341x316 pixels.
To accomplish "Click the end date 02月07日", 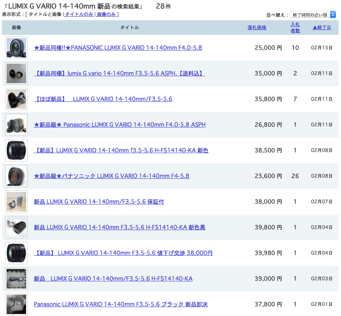I will 322,202.
